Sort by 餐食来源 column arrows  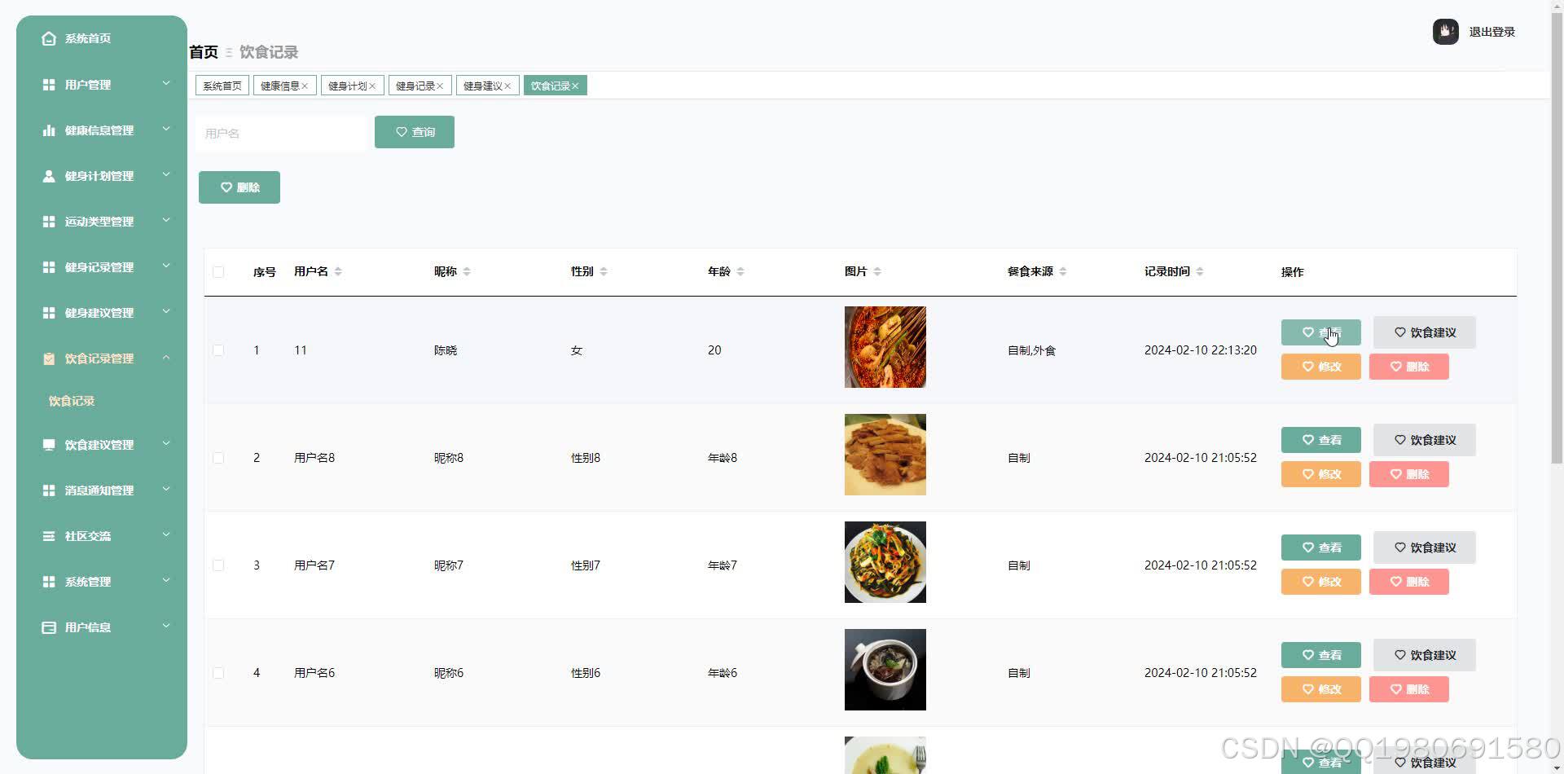coord(1063,271)
